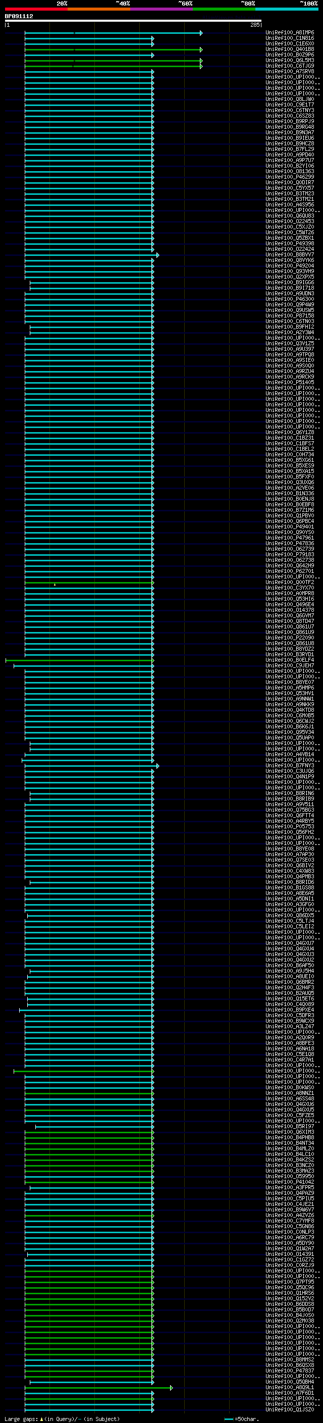The image size is (323, 1423).
Task: Select the UniRef100_C9JEH7 label
Action: (290, 666)
